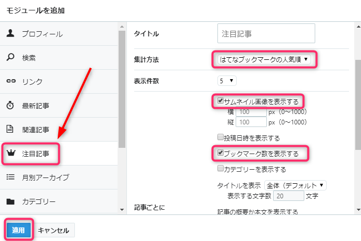Select 検索 module

click(59, 58)
